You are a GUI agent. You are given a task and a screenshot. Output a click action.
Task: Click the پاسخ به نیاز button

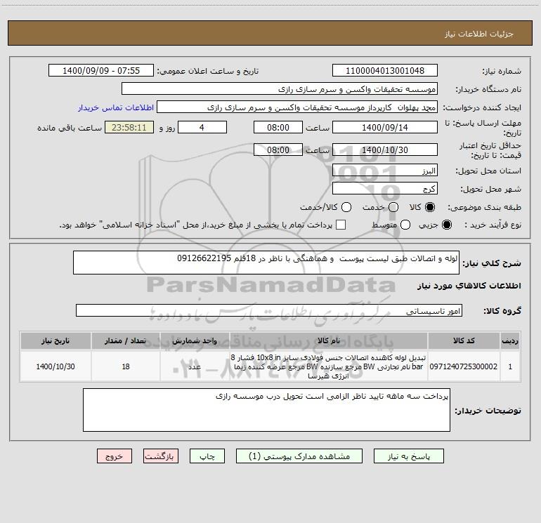[x=408, y=456]
